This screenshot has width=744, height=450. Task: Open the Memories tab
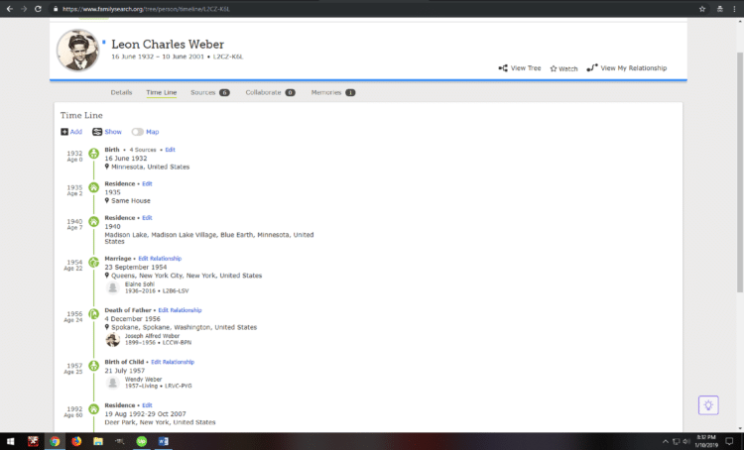pyautogui.click(x=332, y=92)
